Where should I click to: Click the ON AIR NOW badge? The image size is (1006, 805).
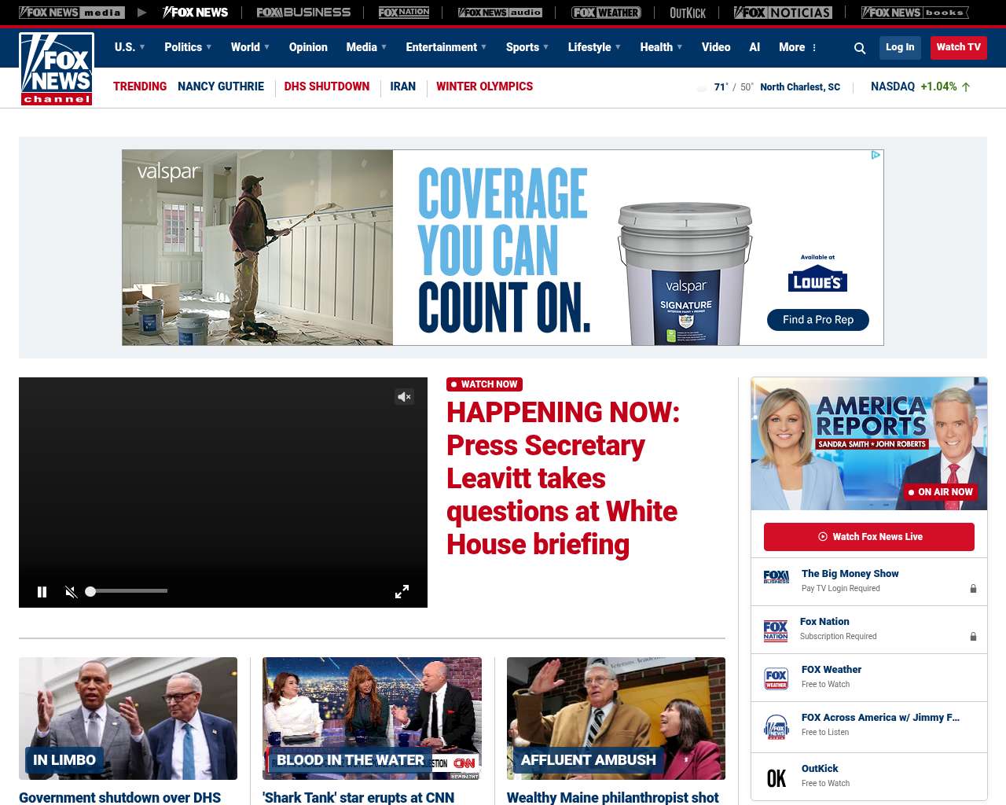(941, 492)
